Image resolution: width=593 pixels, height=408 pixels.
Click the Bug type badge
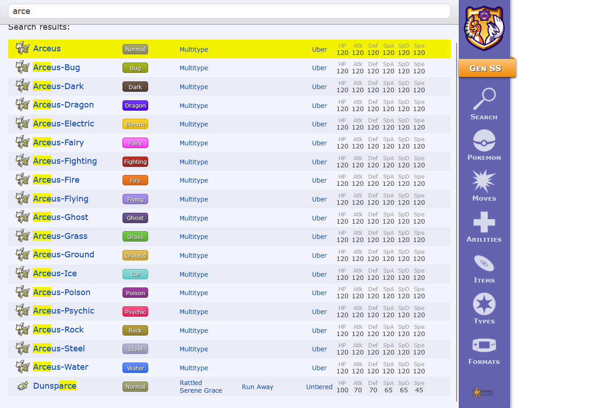pos(135,68)
